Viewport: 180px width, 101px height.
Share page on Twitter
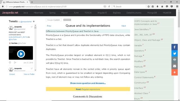(174, 54)
